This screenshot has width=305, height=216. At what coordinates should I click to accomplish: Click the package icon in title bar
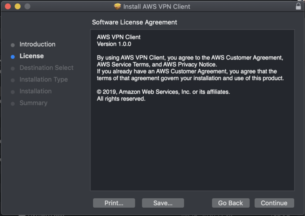(x=117, y=6)
